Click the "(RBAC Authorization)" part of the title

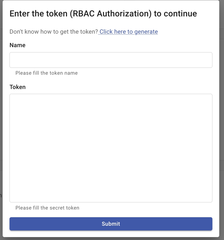pyautogui.click(x=111, y=14)
